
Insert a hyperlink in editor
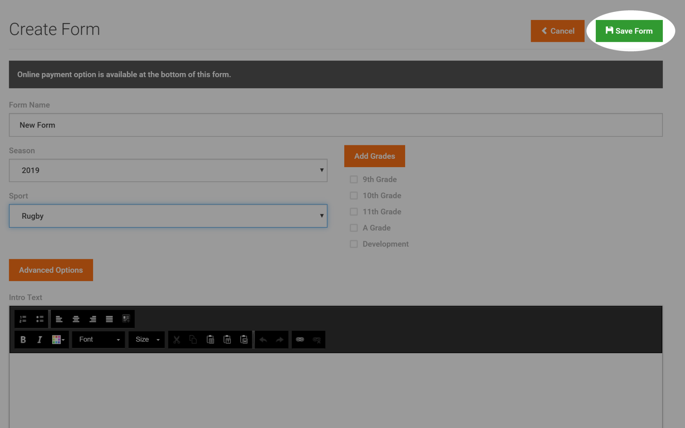coord(300,339)
